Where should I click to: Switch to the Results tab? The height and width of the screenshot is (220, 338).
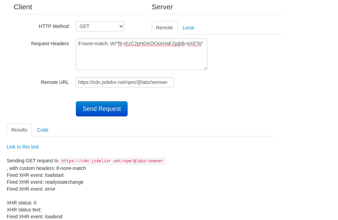click(19, 130)
